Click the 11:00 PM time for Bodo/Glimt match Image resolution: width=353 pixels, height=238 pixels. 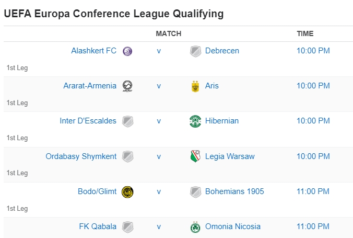(x=313, y=191)
